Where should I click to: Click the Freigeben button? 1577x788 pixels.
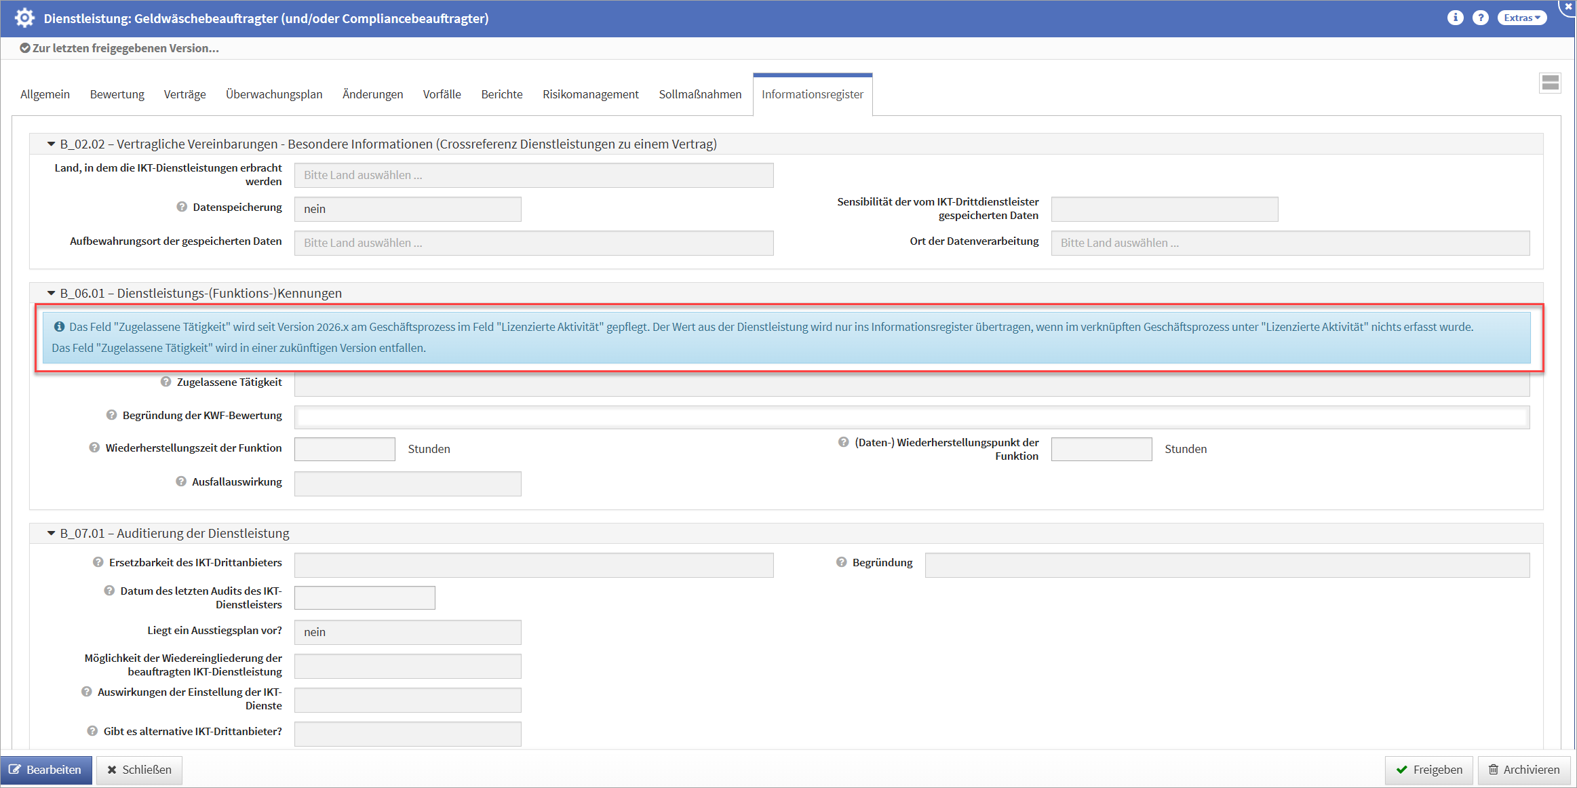point(1428,770)
